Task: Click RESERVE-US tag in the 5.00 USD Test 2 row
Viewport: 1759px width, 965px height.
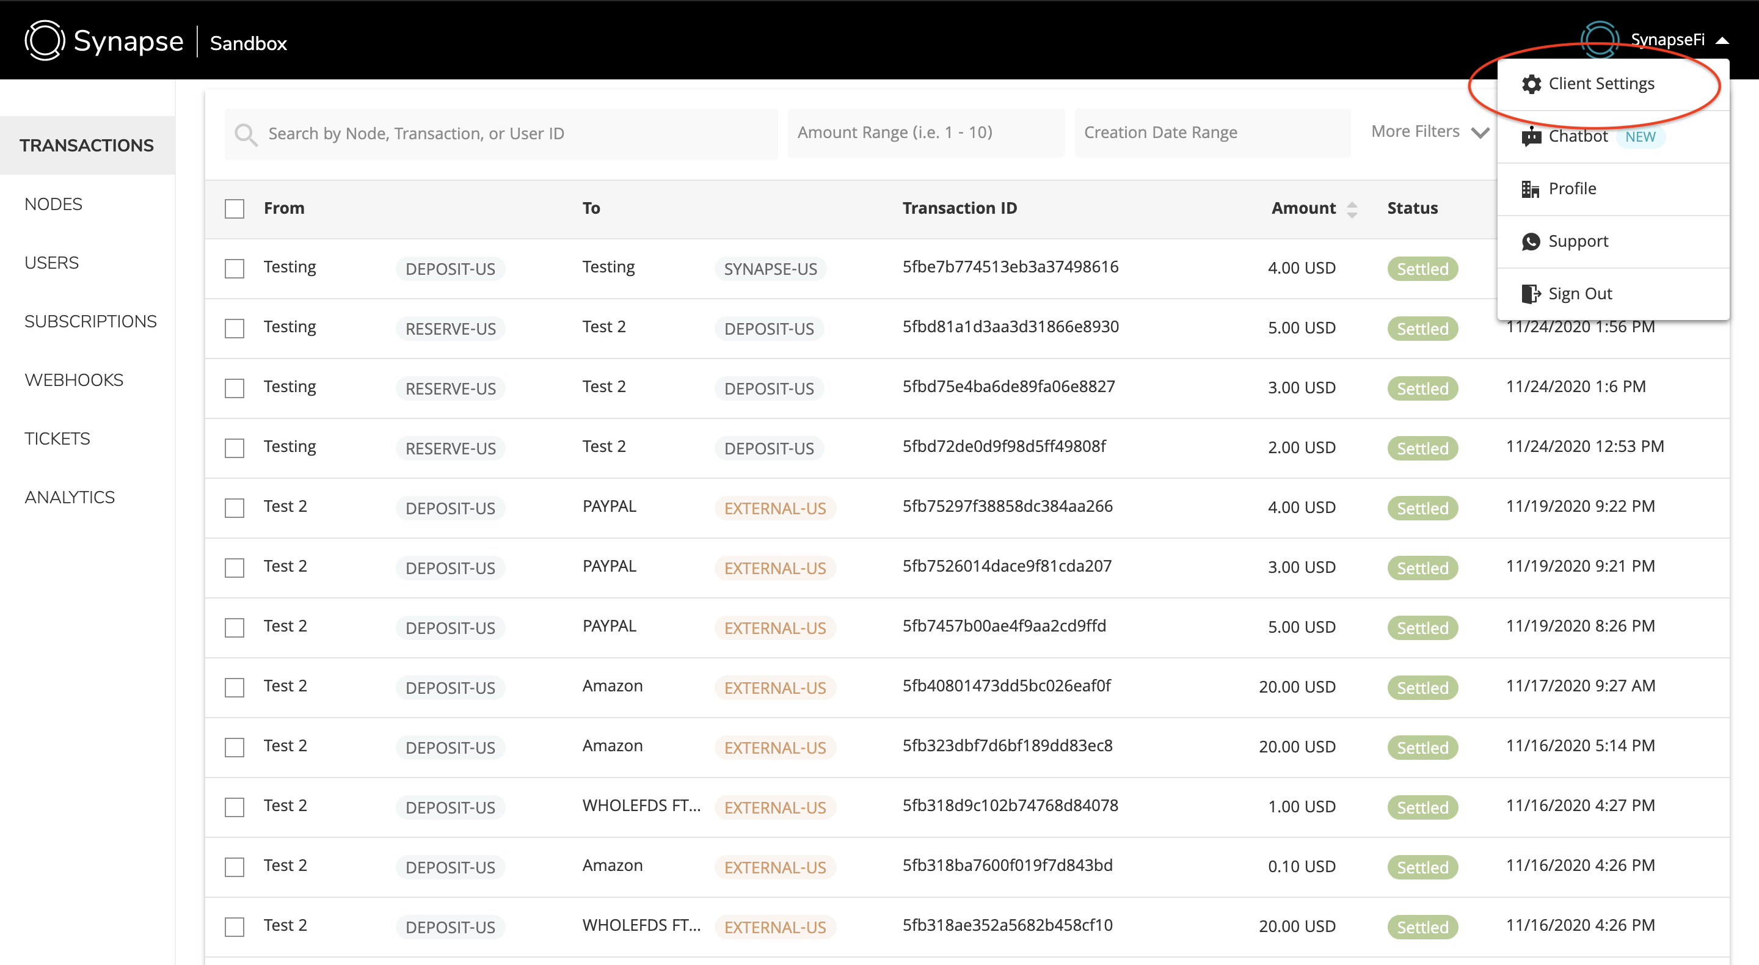Action: click(451, 329)
